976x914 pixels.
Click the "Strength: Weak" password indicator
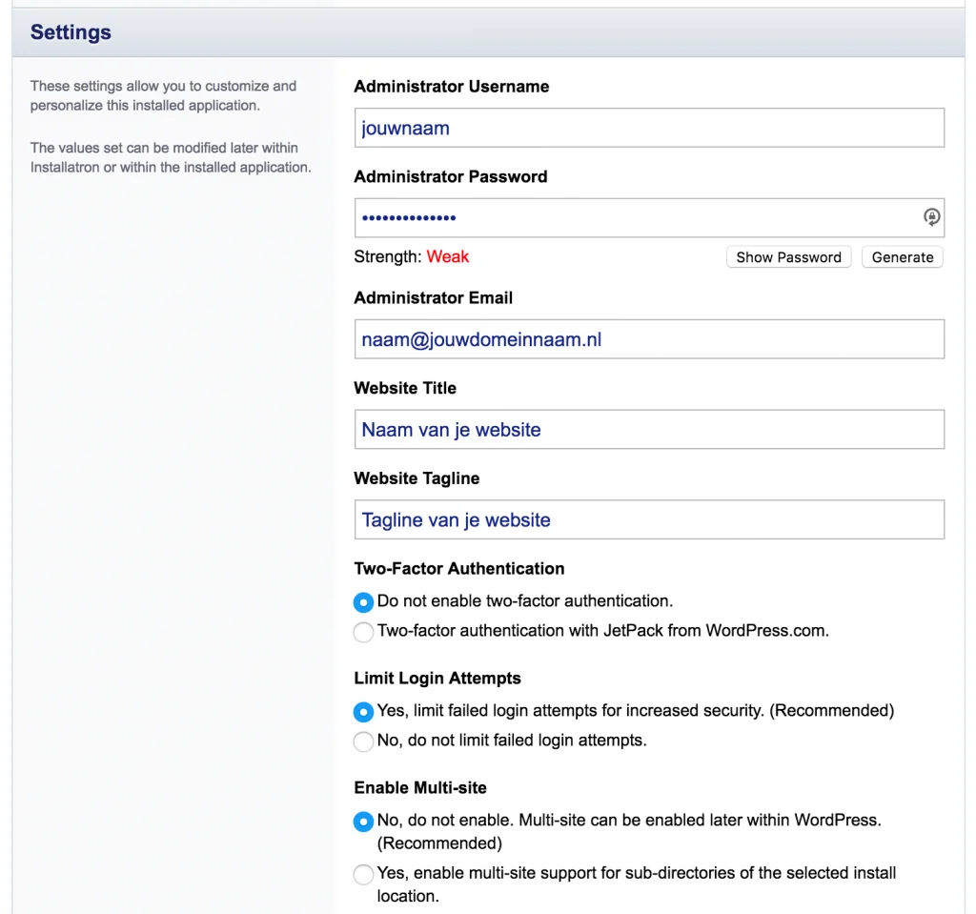point(412,256)
